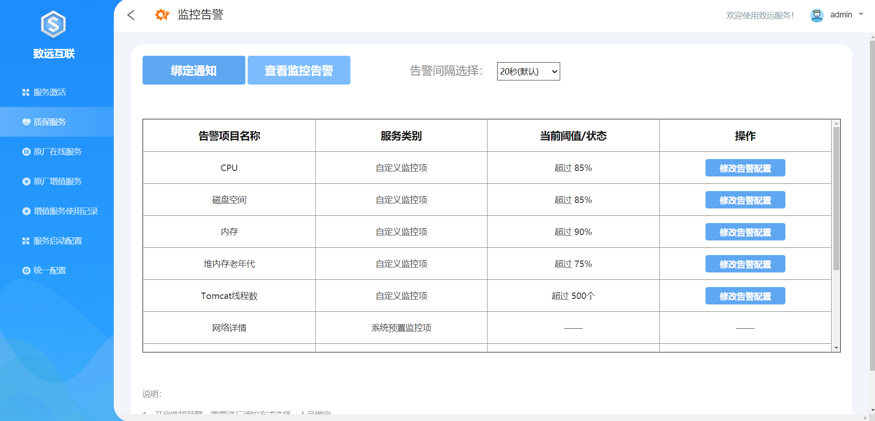Open 原厂增值服务 menu item

(x=58, y=181)
